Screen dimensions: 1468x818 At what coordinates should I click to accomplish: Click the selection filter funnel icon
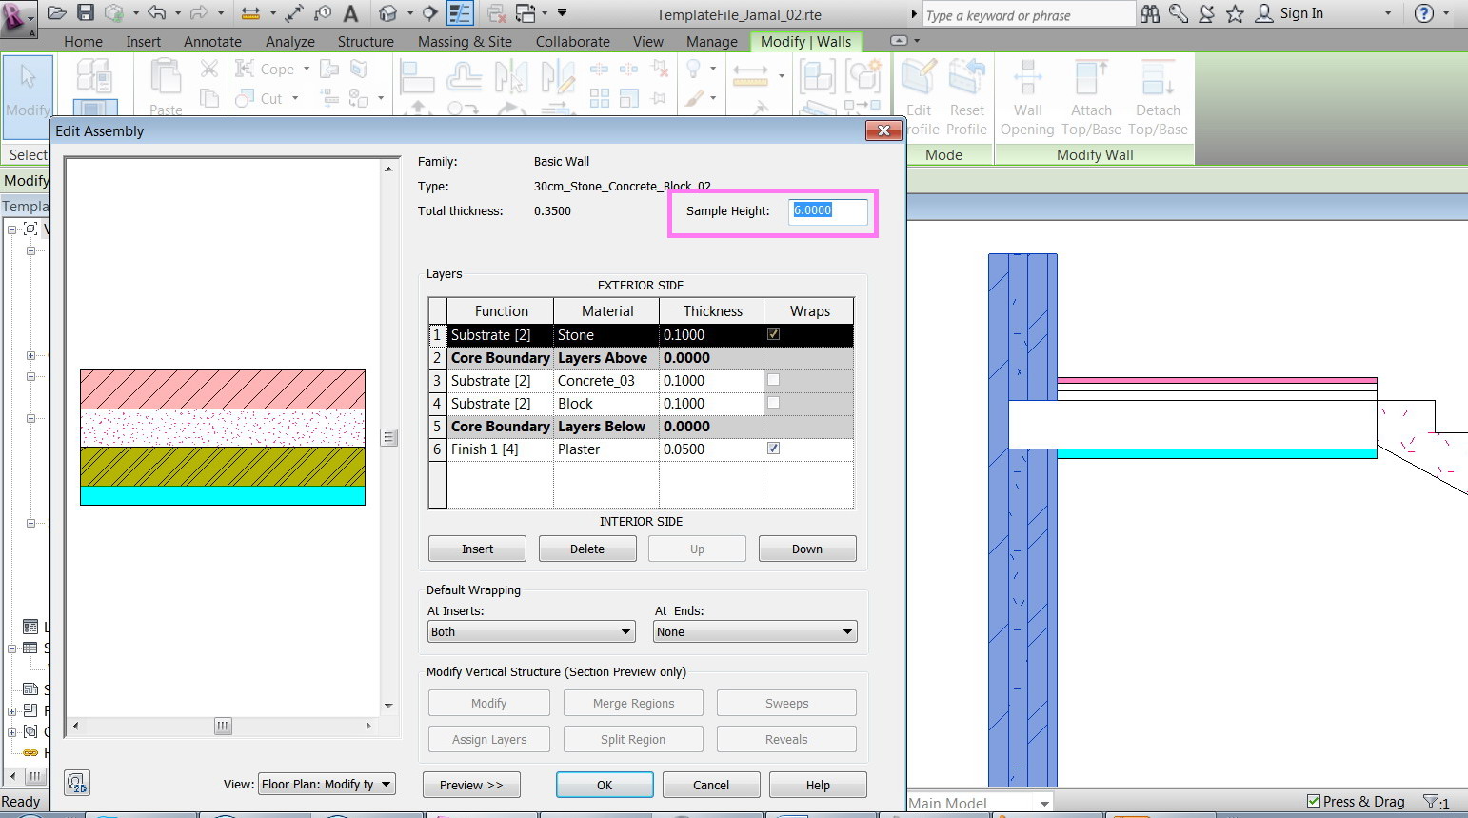1430,803
